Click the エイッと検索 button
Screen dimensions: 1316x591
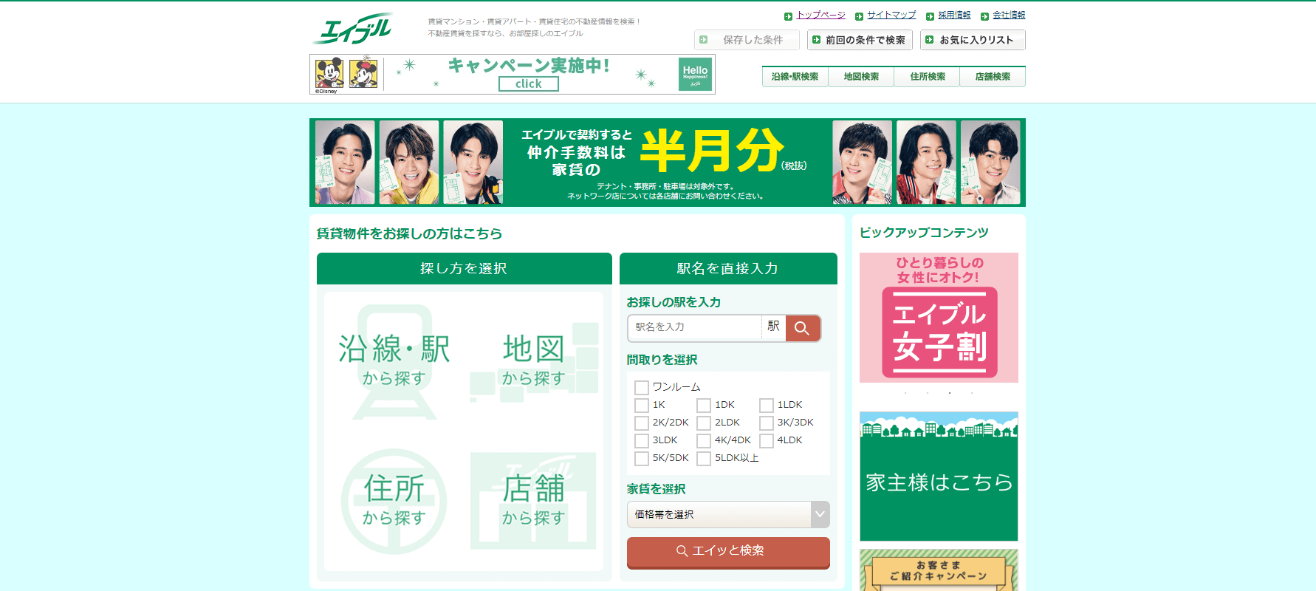click(x=728, y=552)
